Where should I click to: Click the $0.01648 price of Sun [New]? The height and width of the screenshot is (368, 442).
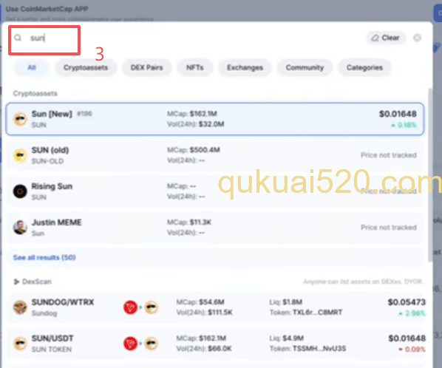pyautogui.click(x=398, y=114)
